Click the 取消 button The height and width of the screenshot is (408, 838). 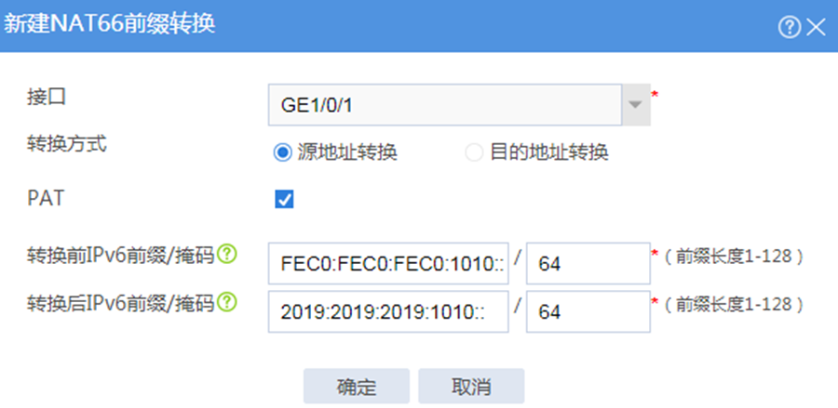tap(471, 386)
